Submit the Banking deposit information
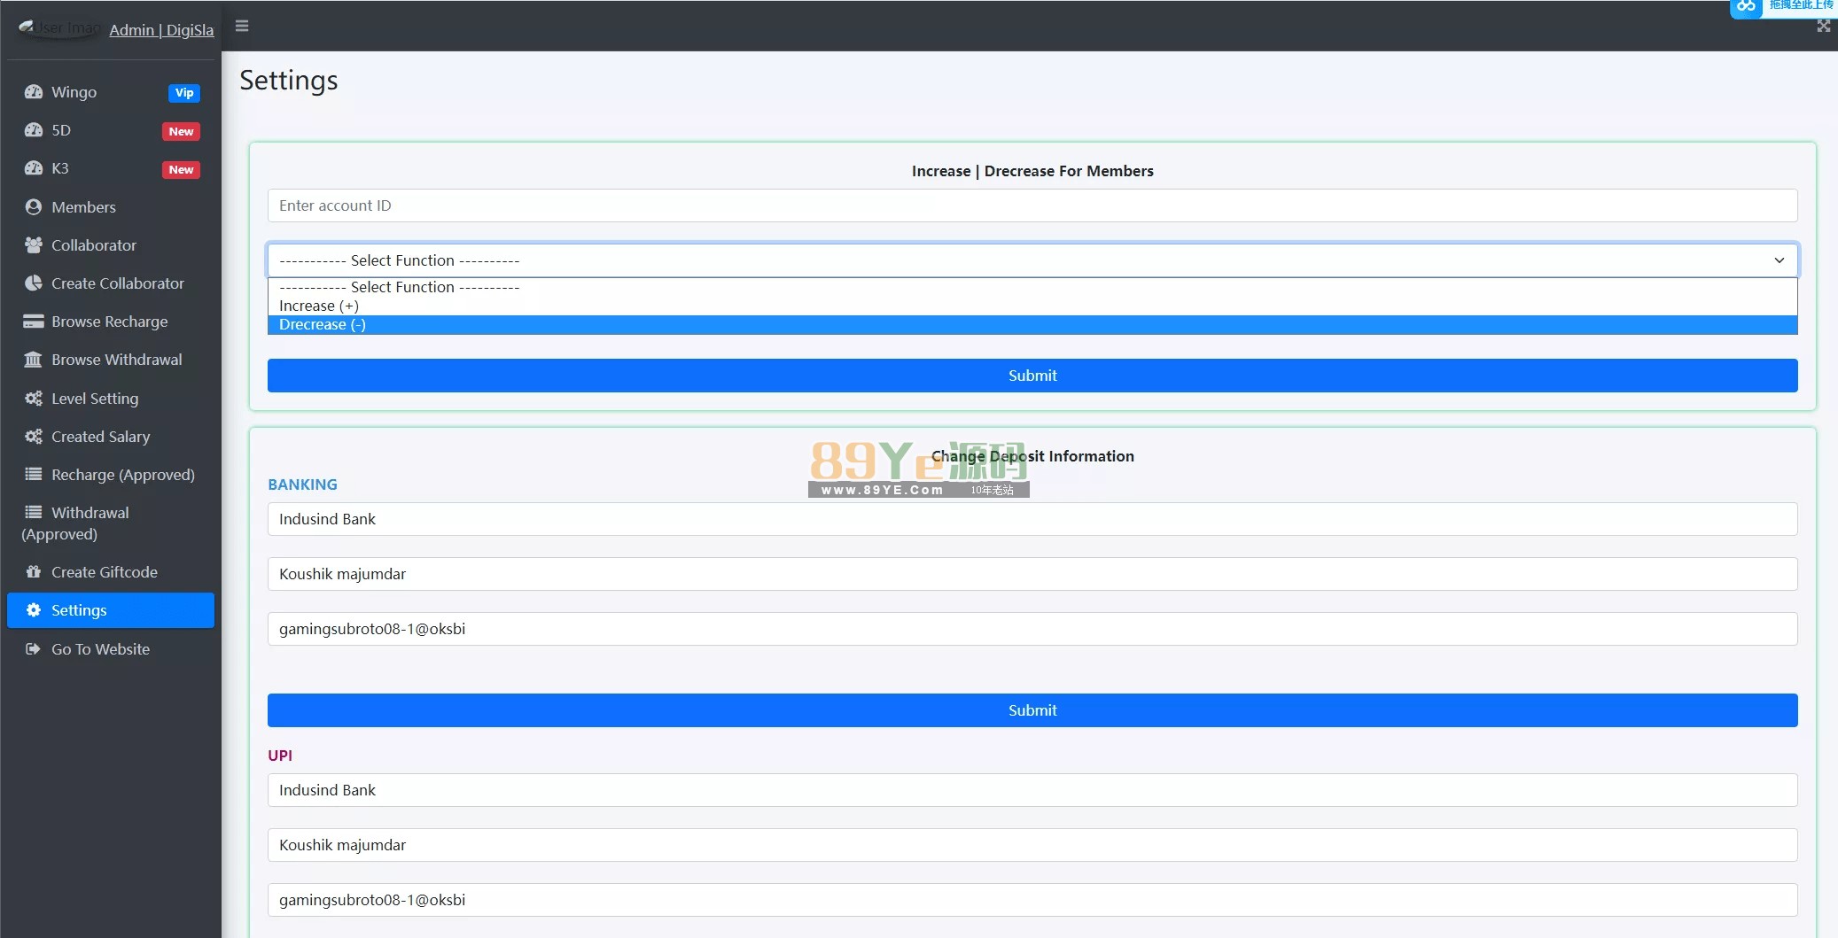1838x938 pixels. (1032, 710)
